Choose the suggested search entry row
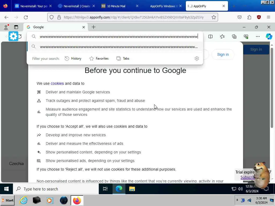The width and height of the screenshot is (275, 206). coord(115,47)
